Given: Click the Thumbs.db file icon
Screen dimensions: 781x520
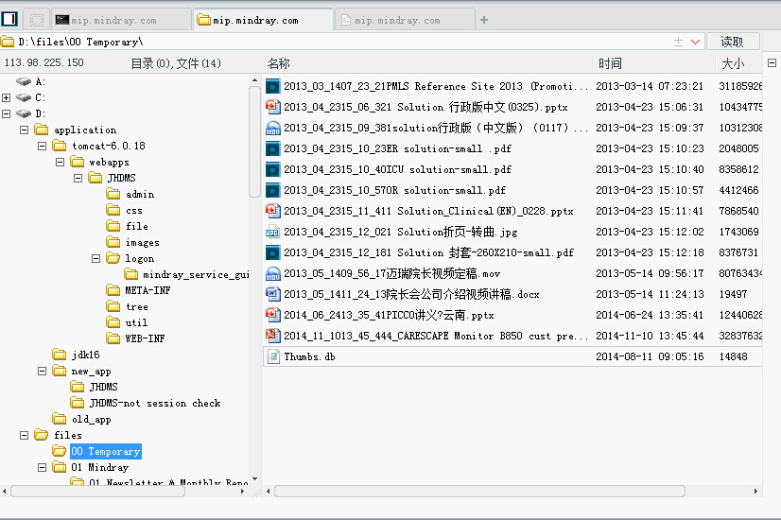Looking at the screenshot, I should pyautogui.click(x=273, y=356).
